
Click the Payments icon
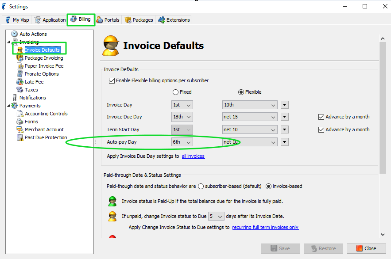15,106
